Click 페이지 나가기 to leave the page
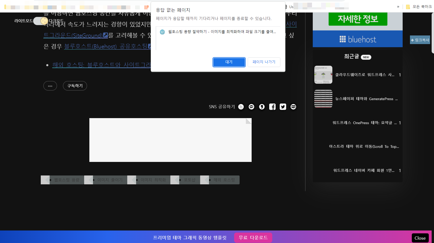 (x=264, y=62)
